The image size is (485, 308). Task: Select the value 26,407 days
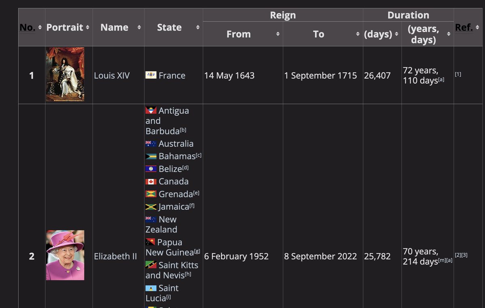coord(377,75)
